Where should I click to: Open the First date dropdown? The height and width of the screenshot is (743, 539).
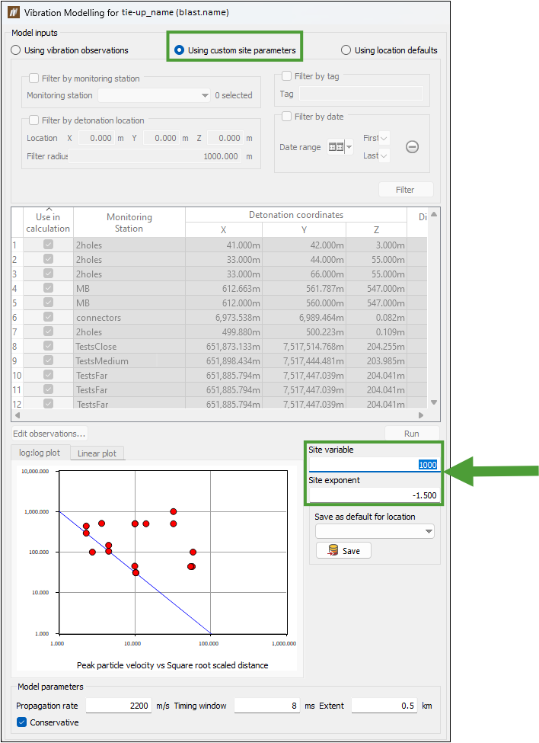point(384,139)
